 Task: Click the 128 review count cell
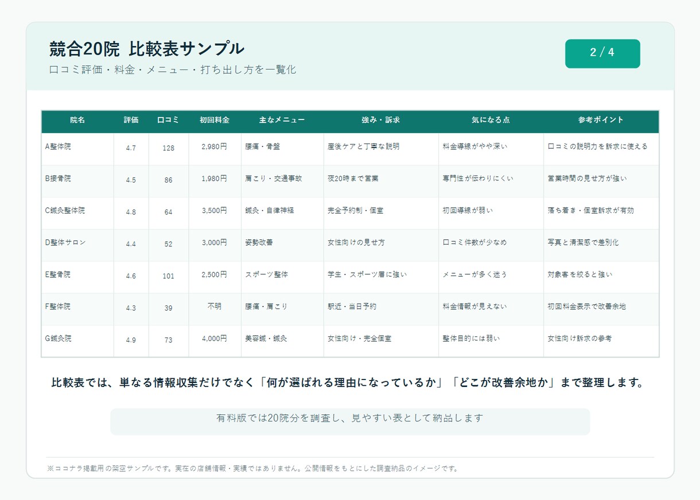pyautogui.click(x=168, y=148)
